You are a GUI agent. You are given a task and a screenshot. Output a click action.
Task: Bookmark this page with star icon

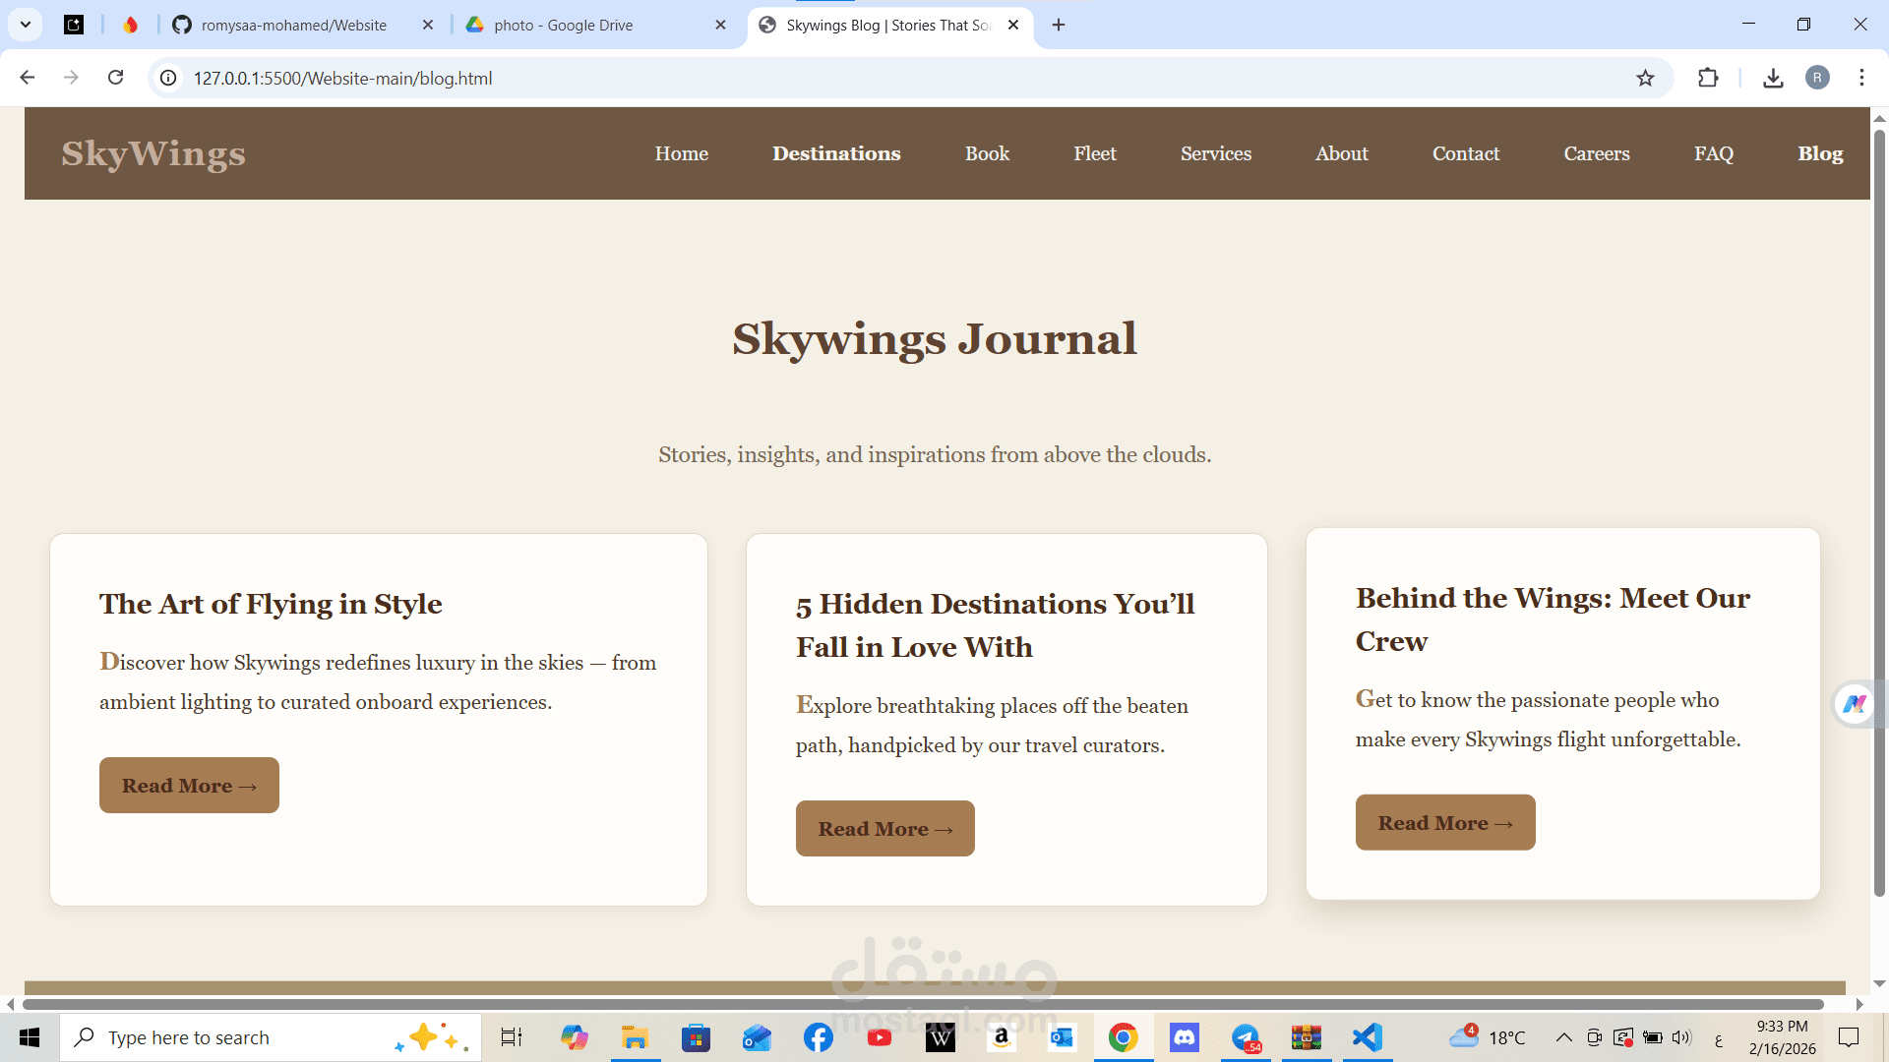click(x=1645, y=78)
